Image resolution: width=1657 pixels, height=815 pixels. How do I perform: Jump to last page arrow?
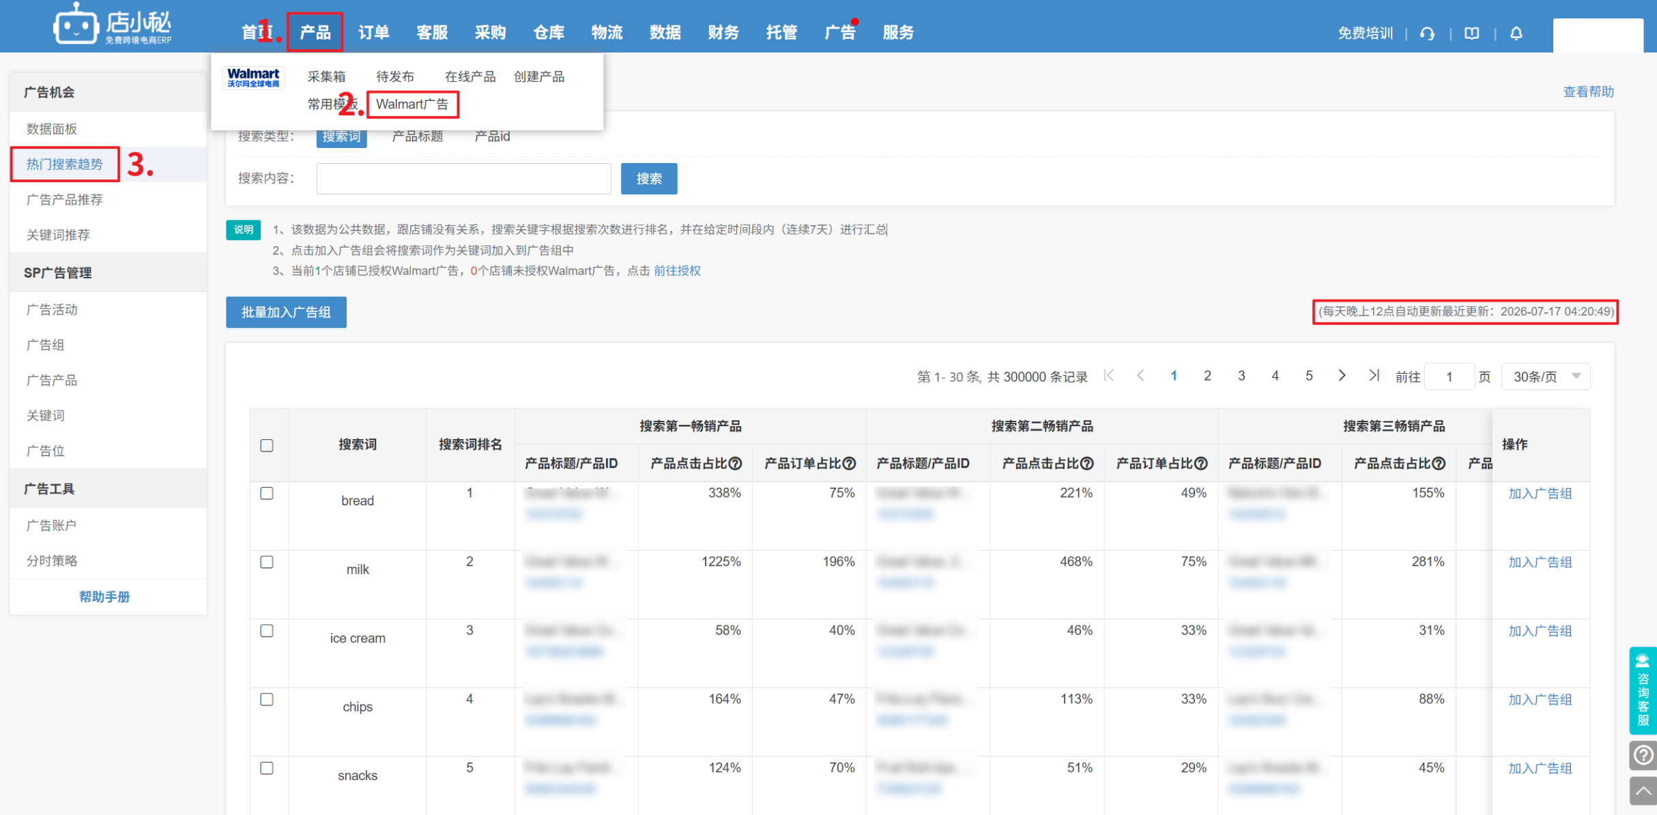[1374, 376]
